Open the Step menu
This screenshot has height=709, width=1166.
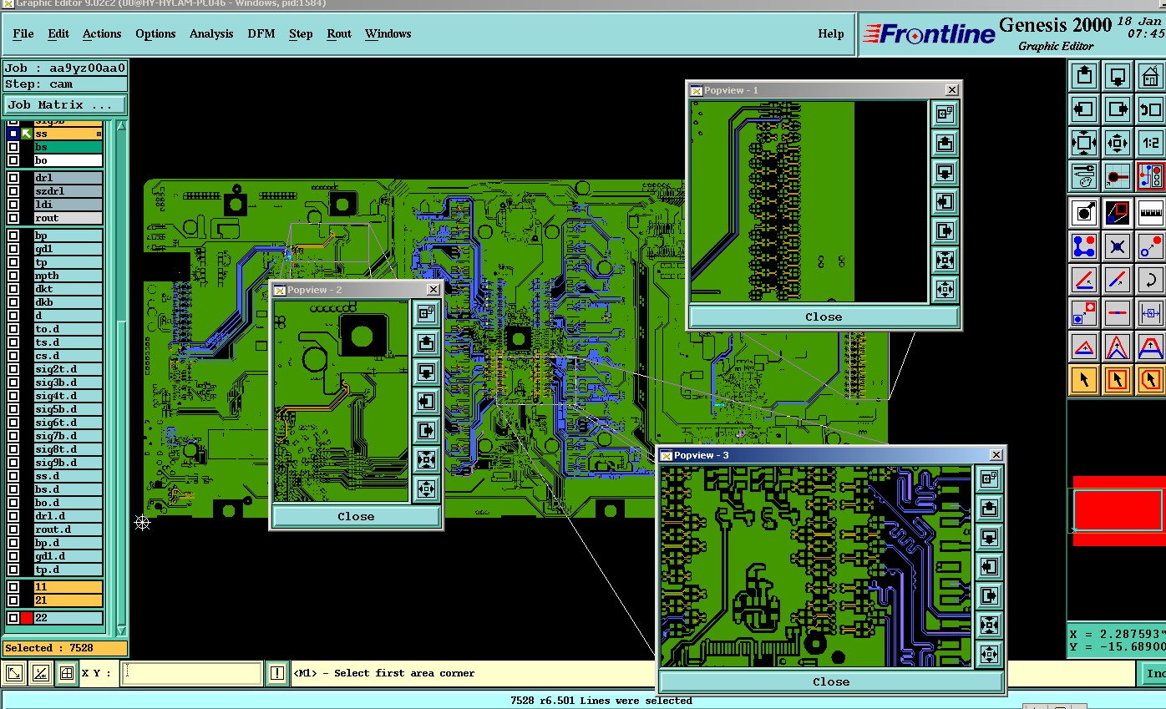pos(301,33)
